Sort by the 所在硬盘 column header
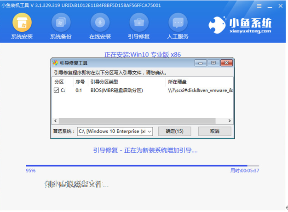The height and width of the screenshot is (212, 288). pyautogui.click(x=177, y=82)
